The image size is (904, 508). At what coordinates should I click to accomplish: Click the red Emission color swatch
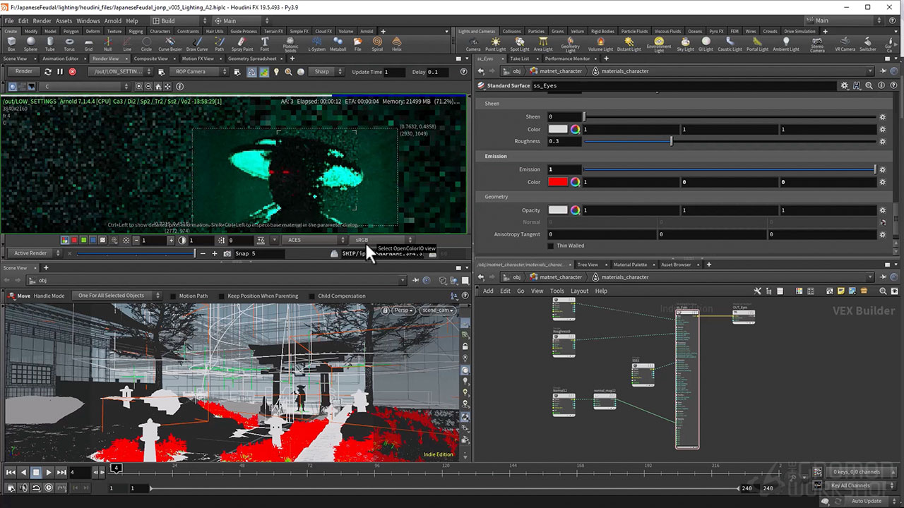click(557, 182)
